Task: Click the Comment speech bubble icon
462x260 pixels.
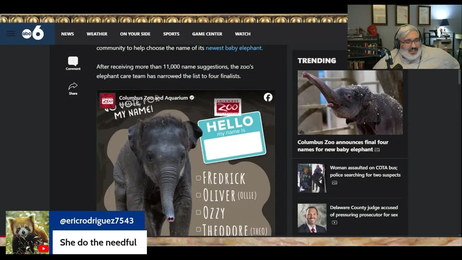Action: (x=73, y=61)
